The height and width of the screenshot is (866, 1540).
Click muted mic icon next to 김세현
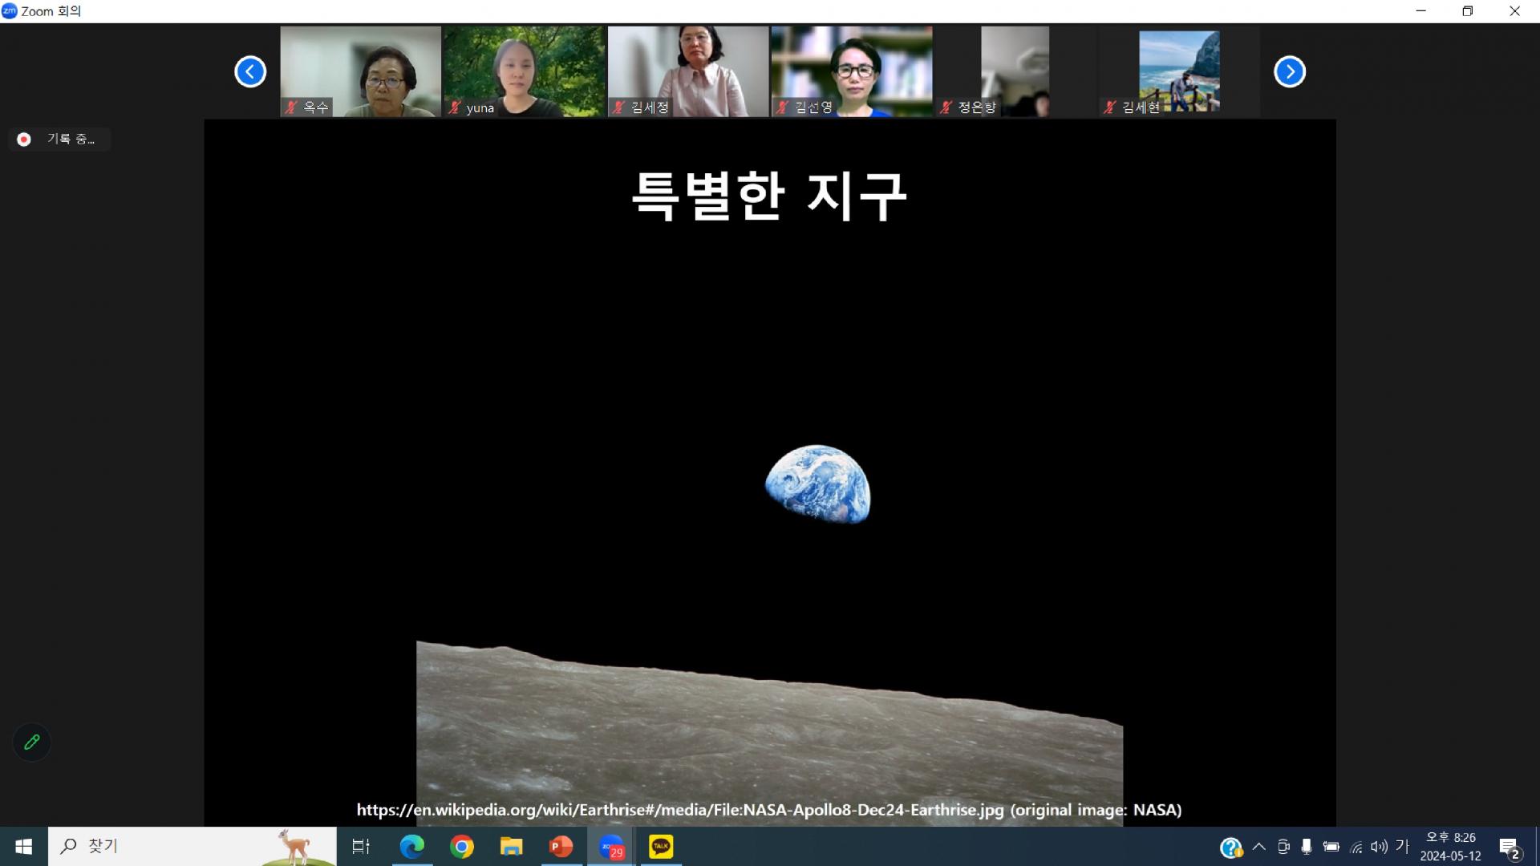(x=1109, y=107)
